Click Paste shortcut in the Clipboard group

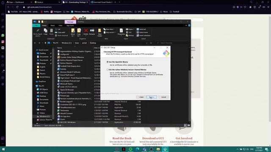coord(61,35)
